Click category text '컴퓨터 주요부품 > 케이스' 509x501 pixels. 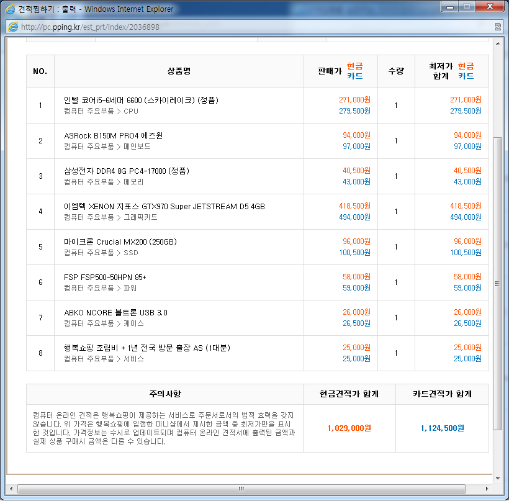pos(104,323)
